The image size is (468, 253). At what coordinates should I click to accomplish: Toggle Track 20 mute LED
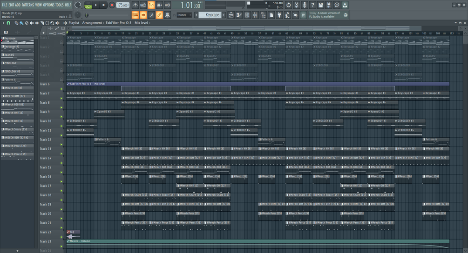tap(61, 219)
